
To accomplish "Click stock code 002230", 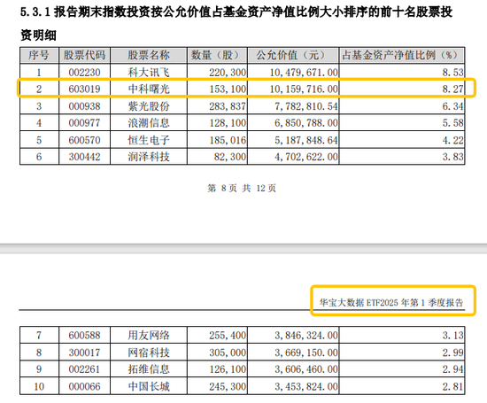I will [84, 73].
